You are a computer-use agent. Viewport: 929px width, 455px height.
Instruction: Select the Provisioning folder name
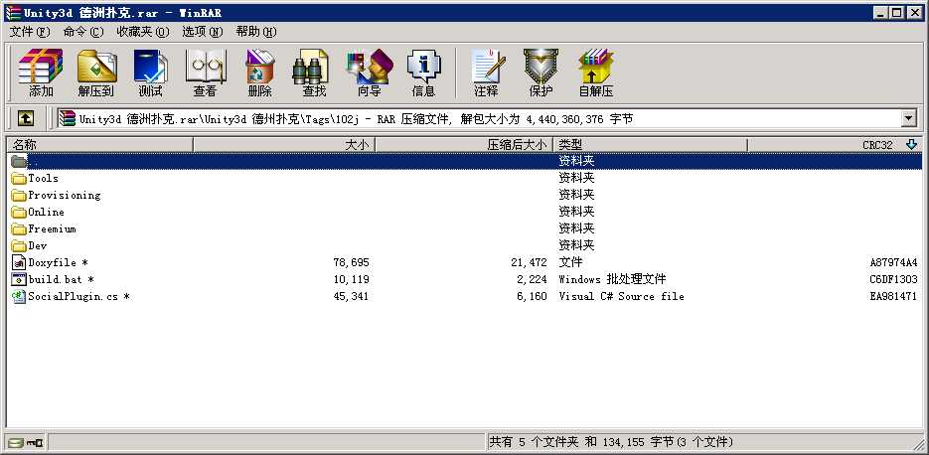coord(65,195)
